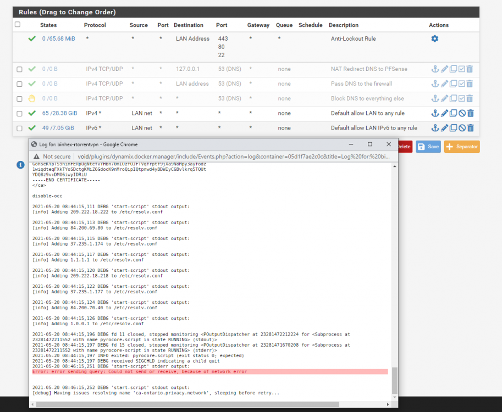Tick checkbox for Block DNS to everything else
The width and height of the screenshot is (502, 412).
point(20,98)
